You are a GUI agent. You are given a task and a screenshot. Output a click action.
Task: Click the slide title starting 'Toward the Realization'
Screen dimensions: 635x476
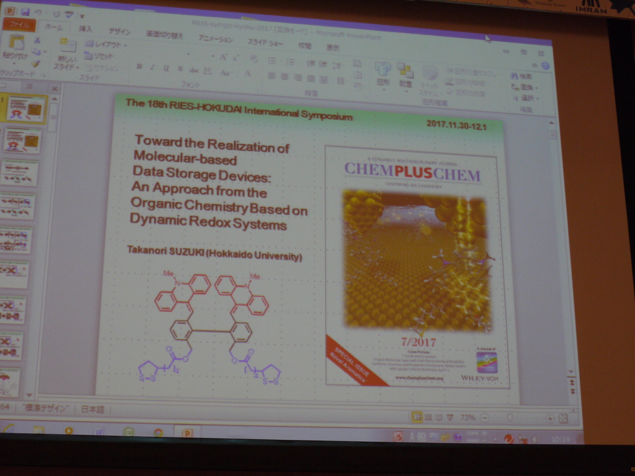pyautogui.click(x=218, y=184)
